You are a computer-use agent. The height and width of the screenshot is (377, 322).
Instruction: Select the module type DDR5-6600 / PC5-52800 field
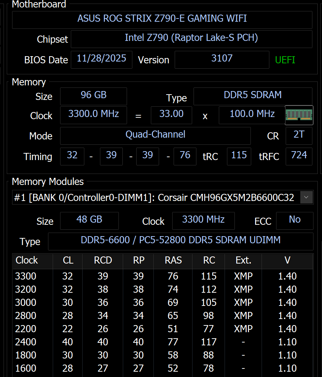click(x=180, y=241)
